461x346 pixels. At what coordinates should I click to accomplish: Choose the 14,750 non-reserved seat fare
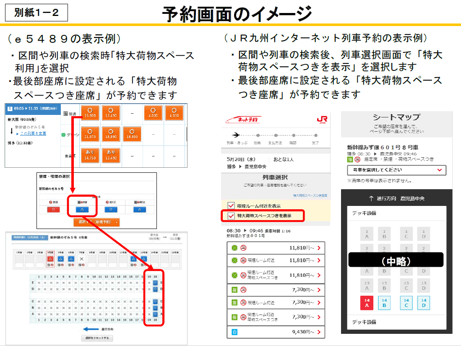pos(90,155)
